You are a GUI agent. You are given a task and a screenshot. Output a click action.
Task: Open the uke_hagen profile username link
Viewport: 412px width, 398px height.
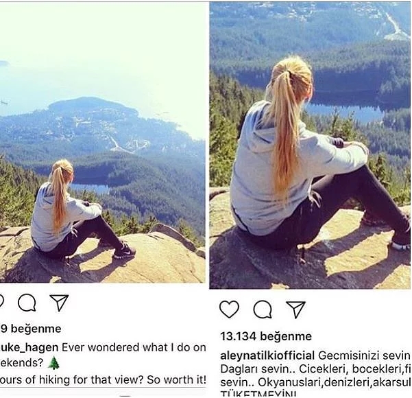(29, 347)
